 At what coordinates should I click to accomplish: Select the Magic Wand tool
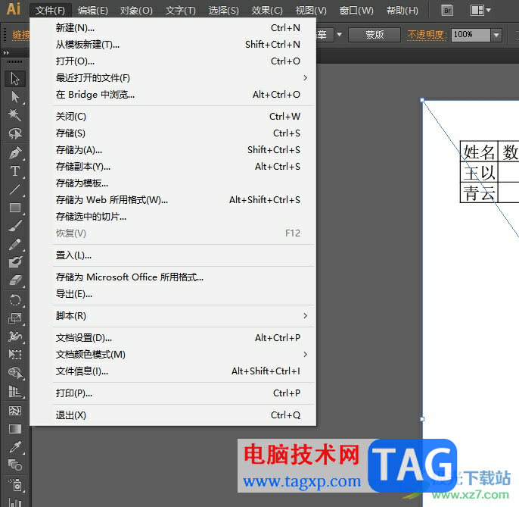(x=15, y=115)
